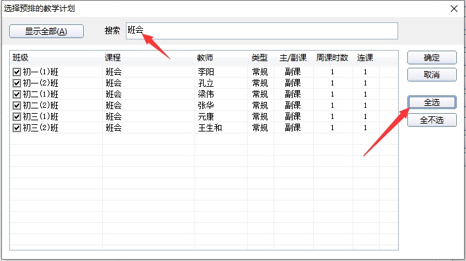Viewport: 466px width, 261px height.
Task: Uncheck the 初一(1)班 checkbox
Action: (x=16, y=72)
